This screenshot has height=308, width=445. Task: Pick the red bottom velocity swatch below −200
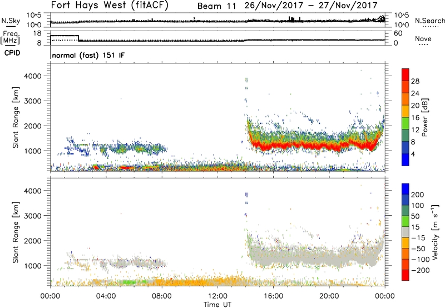[x=406, y=275]
